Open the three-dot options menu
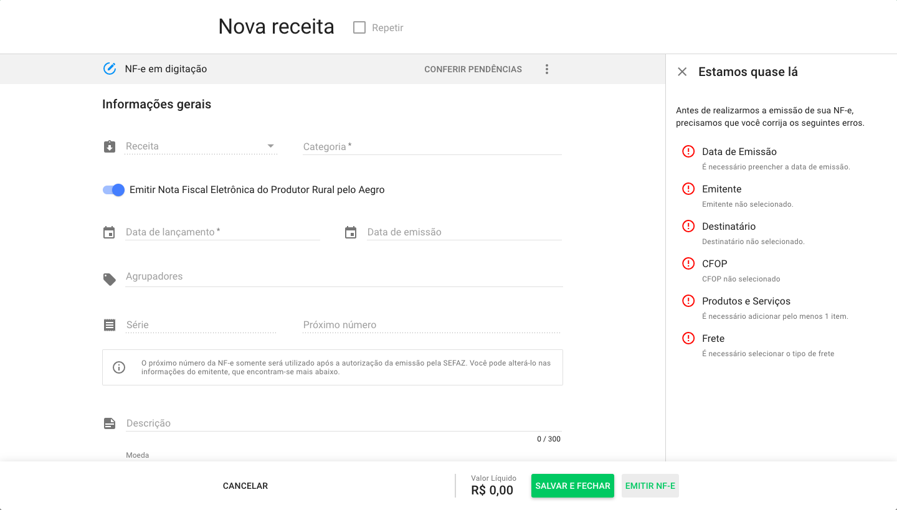The width and height of the screenshot is (897, 510). click(x=546, y=69)
